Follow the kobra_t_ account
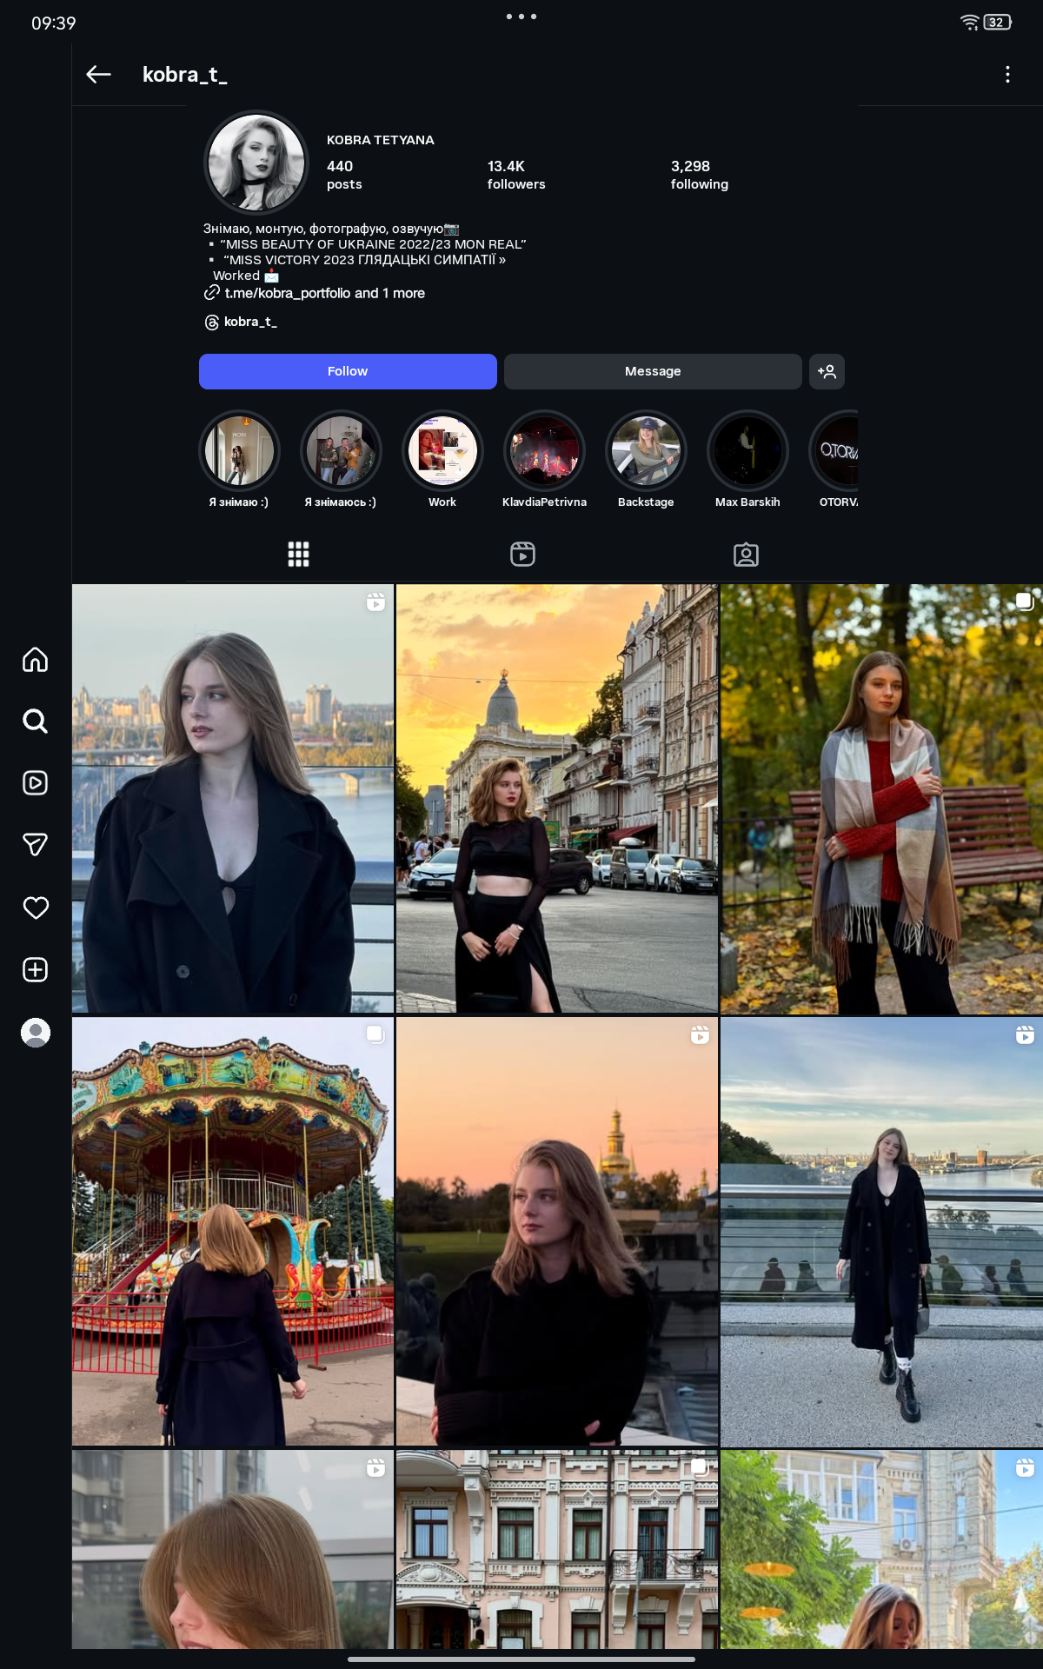The width and height of the screenshot is (1043, 1669). tap(348, 371)
